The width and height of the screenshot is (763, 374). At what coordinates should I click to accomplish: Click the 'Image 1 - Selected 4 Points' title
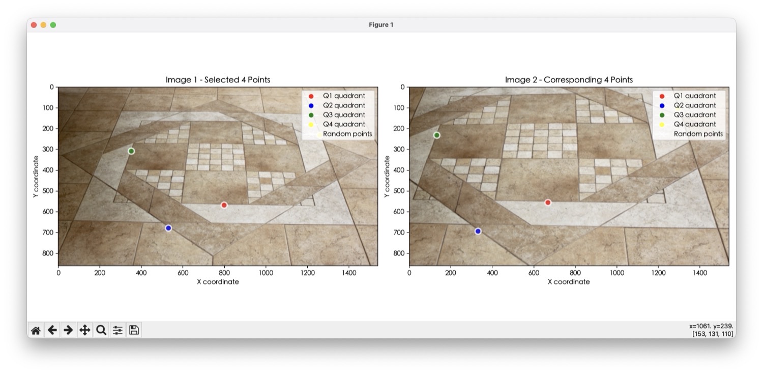pyautogui.click(x=218, y=80)
